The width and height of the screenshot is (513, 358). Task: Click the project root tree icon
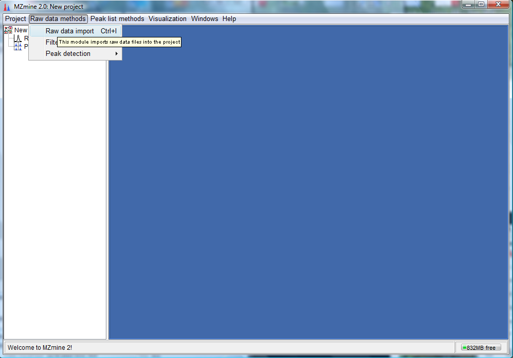pos(9,30)
